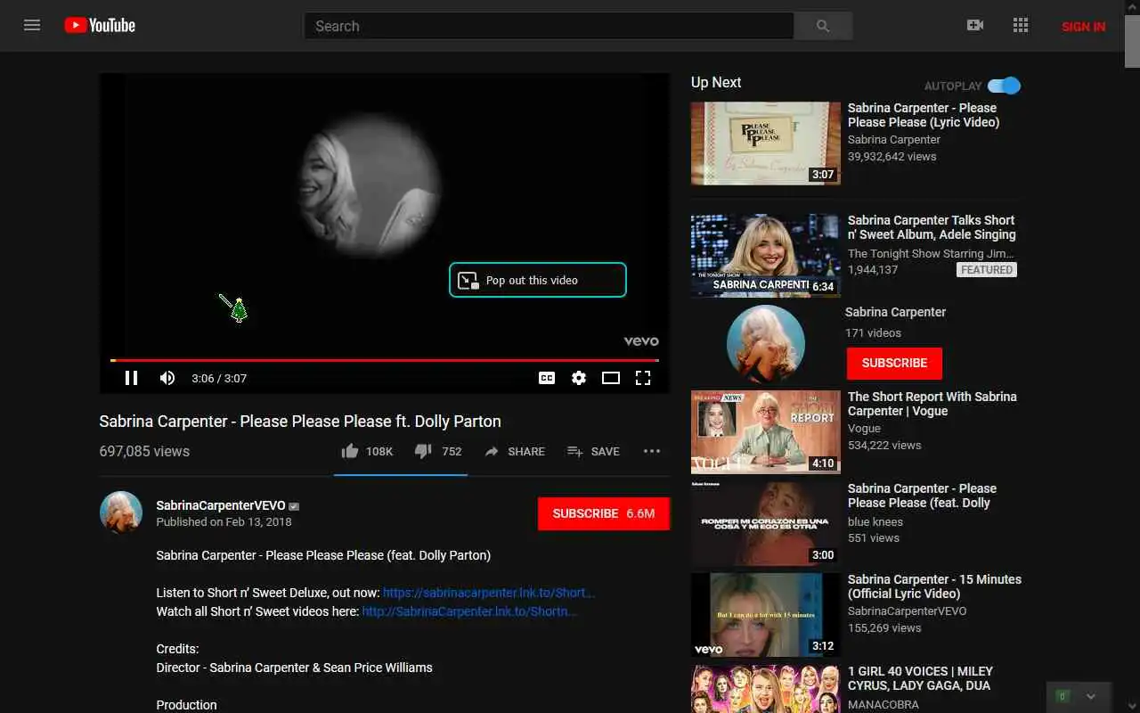Dislike the video thumbs down
Image resolution: width=1140 pixels, height=713 pixels.
point(438,451)
